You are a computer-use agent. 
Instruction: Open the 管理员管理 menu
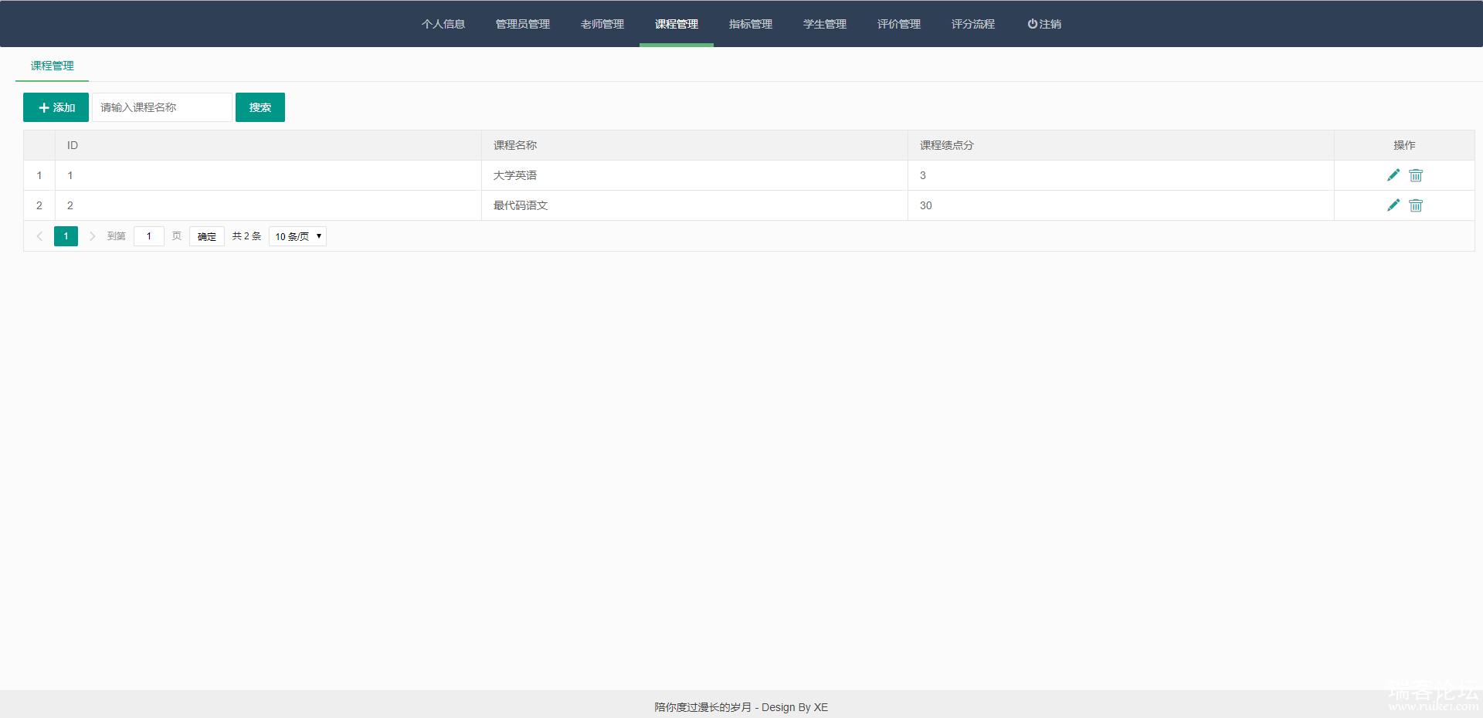coord(523,24)
